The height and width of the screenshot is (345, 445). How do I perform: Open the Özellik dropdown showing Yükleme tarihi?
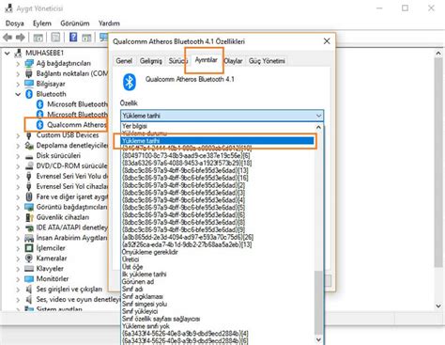[x=222, y=116]
